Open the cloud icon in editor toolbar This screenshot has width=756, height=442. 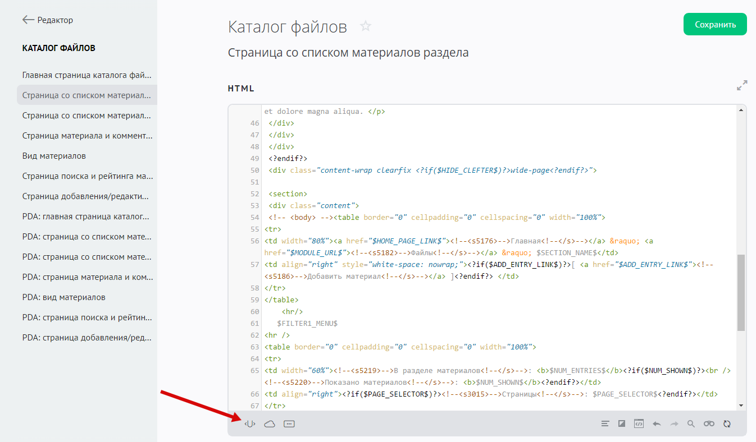pyautogui.click(x=270, y=424)
